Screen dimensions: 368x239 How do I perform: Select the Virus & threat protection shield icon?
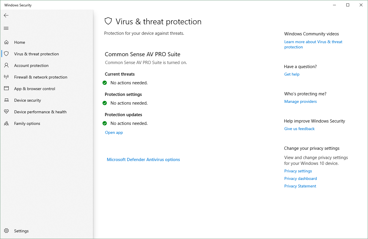tap(6, 54)
